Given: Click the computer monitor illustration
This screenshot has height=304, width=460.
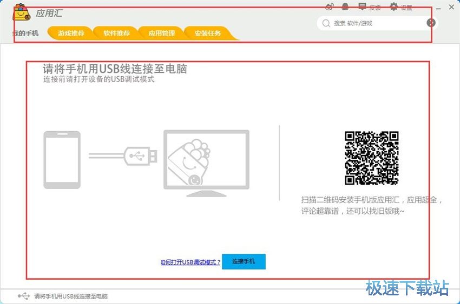Looking at the screenshot, I should pos(206,163).
